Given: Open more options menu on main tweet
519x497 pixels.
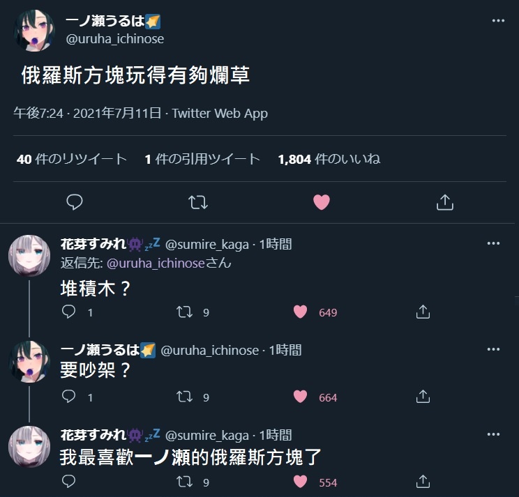Looking at the screenshot, I should click(498, 20).
